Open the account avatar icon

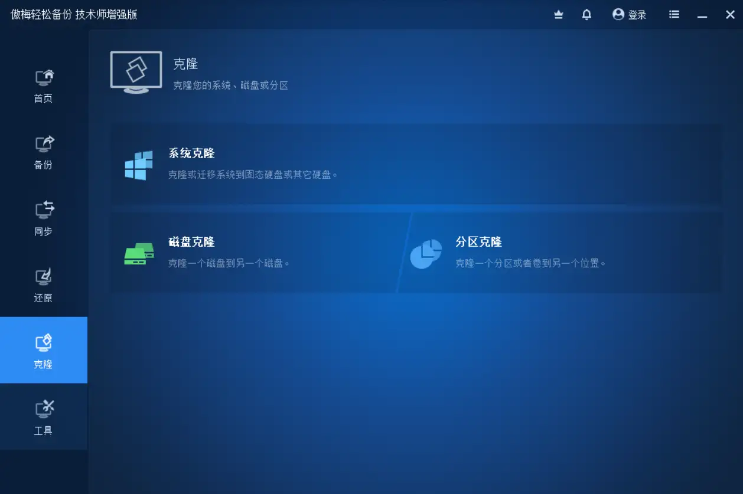point(618,14)
